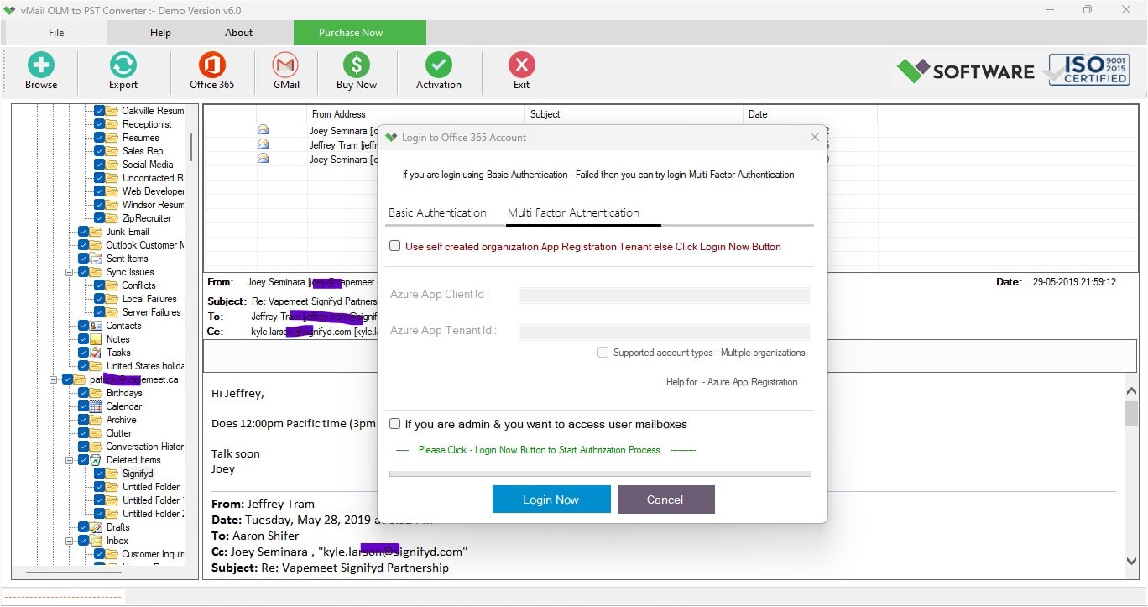Click the Contacts card icon in the tree

coord(96,326)
